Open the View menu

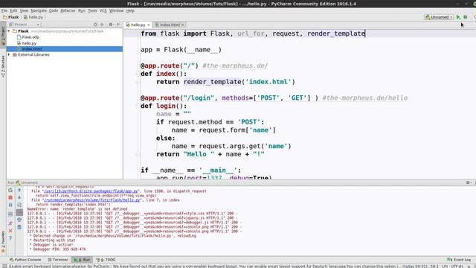click(x=24, y=10)
